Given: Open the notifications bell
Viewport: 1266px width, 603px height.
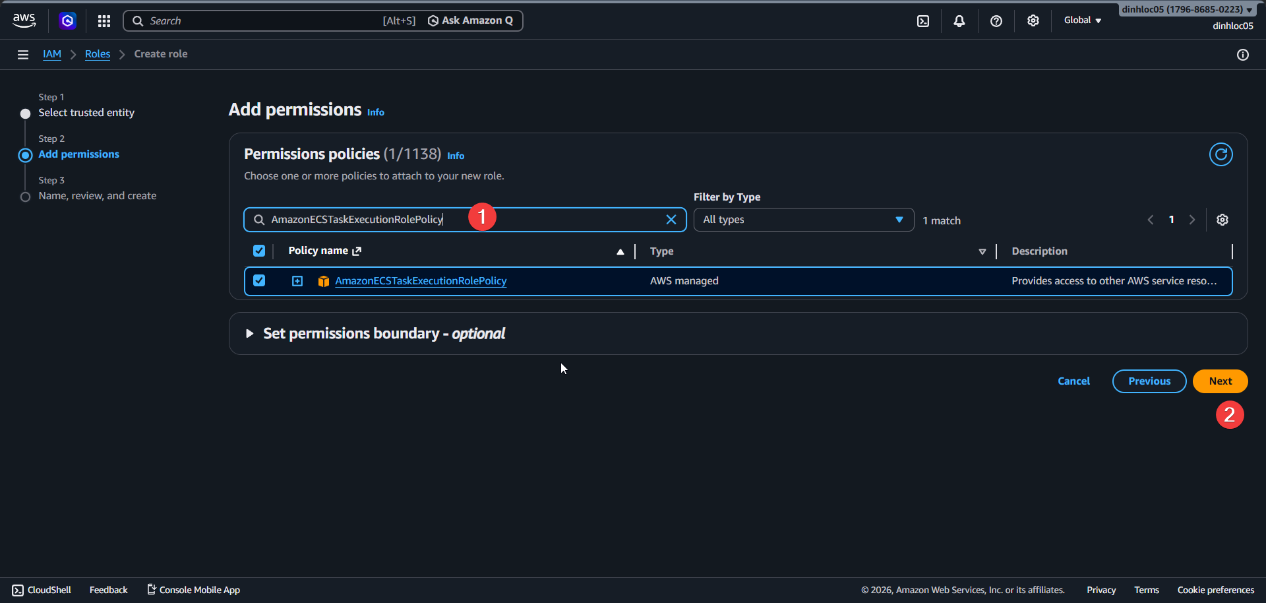Looking at the screenshot, I should click(959, 20).
